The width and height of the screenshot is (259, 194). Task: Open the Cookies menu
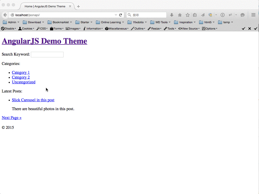[26, 29]
